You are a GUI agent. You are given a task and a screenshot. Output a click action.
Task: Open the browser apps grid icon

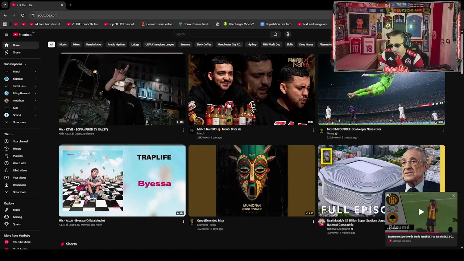pyautogui.click(x=5, y=24)
